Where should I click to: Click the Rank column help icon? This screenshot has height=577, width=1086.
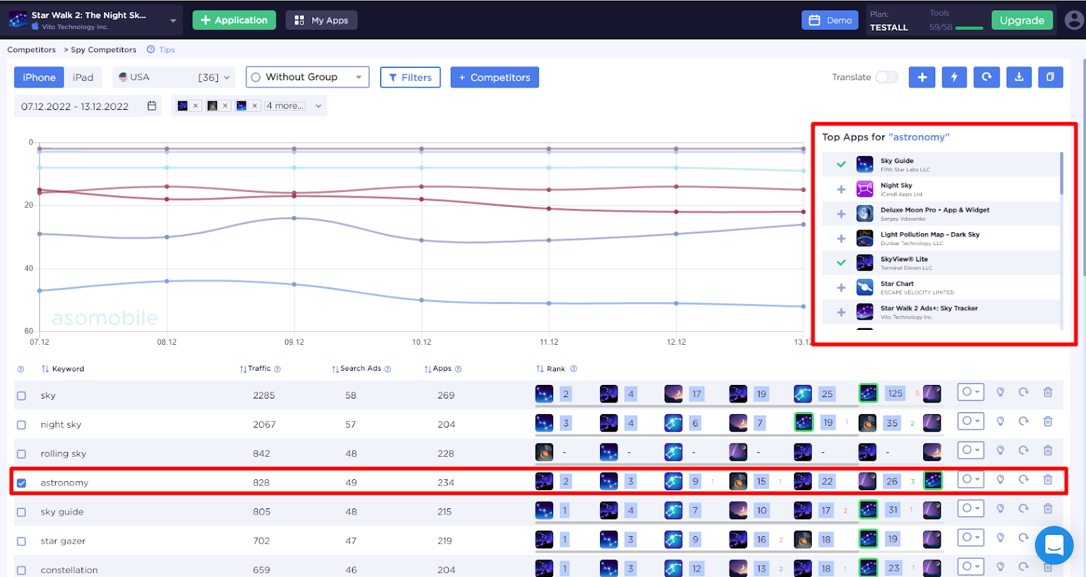pyautogui.click(x=574, y=369)
